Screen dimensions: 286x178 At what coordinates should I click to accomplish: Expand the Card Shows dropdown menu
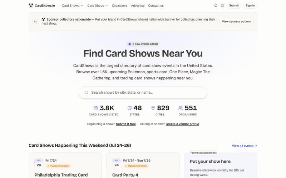point(73,6)
